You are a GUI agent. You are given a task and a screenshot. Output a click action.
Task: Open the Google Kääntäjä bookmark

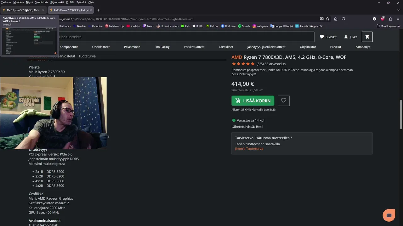click(x=281, y=26)
